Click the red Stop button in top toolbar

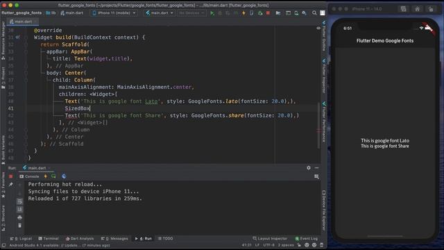268,13
